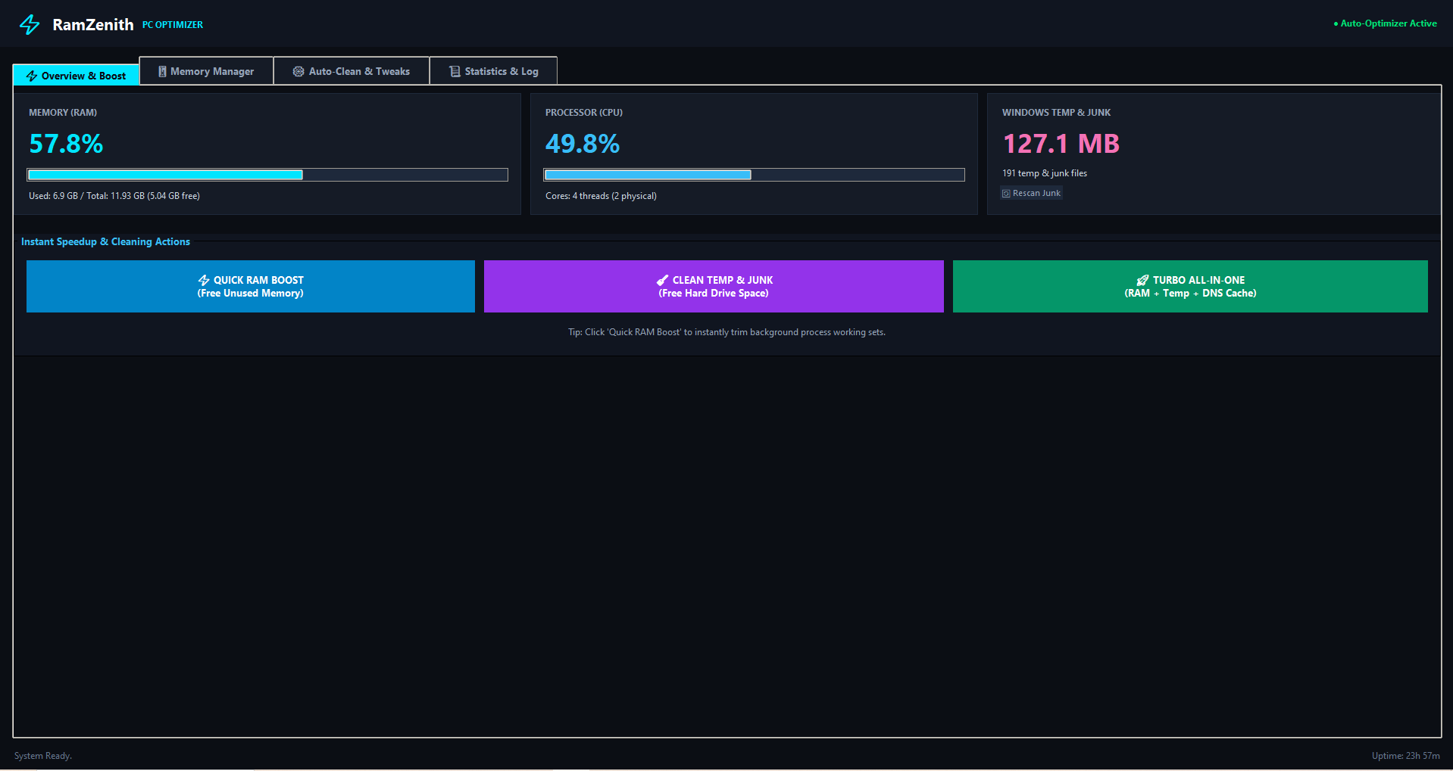This screenshot has height=771, width=1453.
Task: Click the RamZenith app name in header
Action: [x=93, y=25]
